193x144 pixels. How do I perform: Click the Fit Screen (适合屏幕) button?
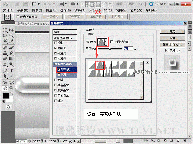tap(74, 17)
